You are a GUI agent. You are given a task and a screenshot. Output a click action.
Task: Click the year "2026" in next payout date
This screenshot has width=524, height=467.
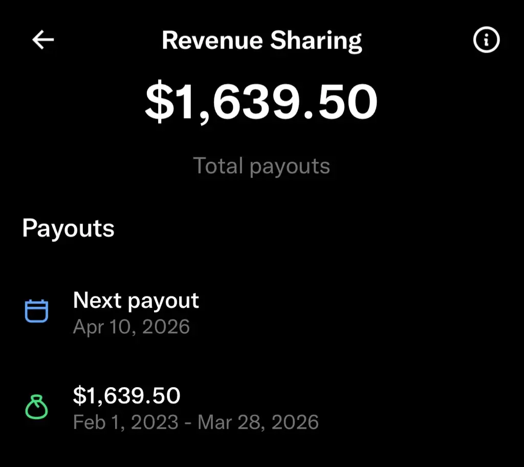coord(166,326)
